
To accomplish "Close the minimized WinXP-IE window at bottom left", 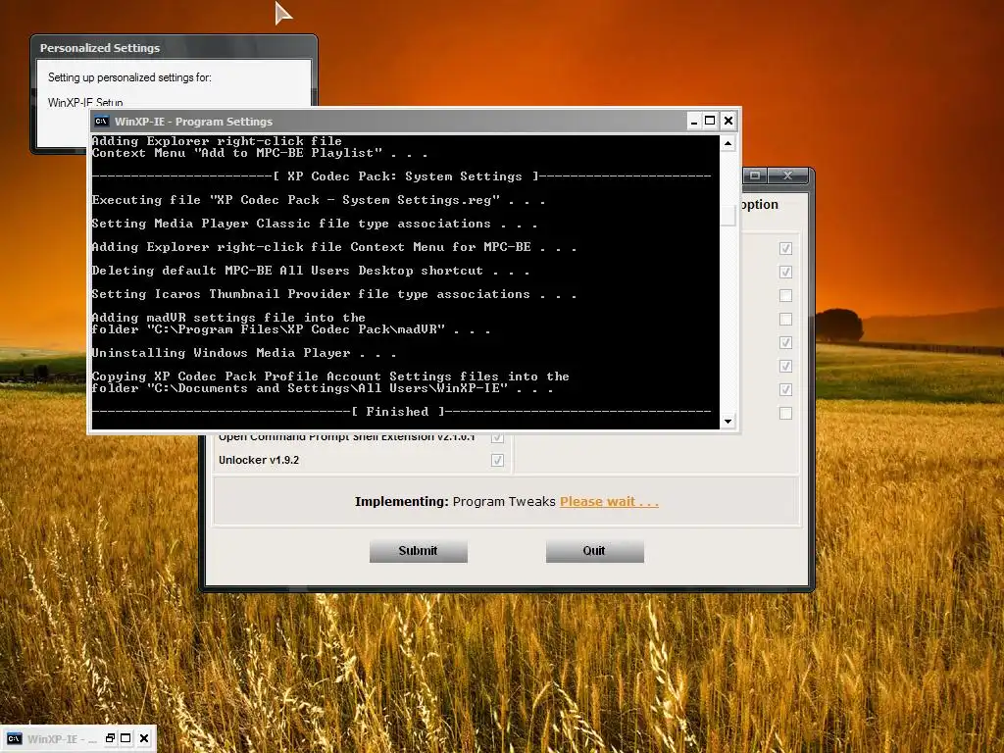I will tap(144, 738).
